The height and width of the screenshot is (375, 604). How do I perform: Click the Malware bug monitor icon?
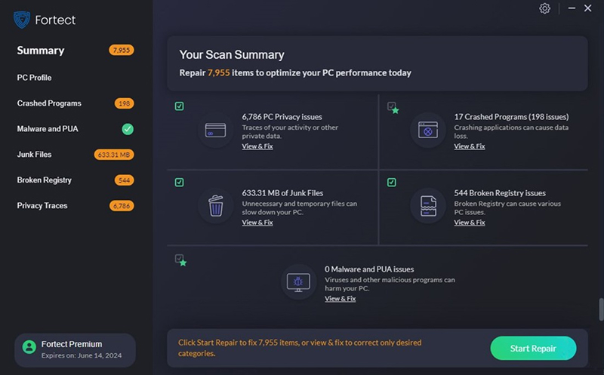298,282
